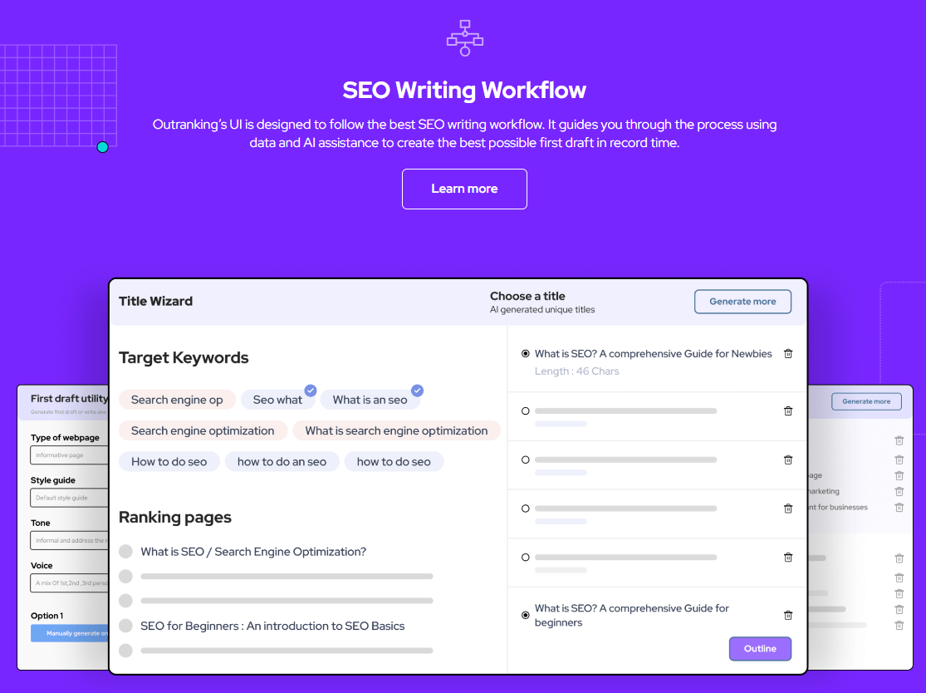Click the 'Learn more' button
This screenshot has width=926, height=693.
[465, 189]
